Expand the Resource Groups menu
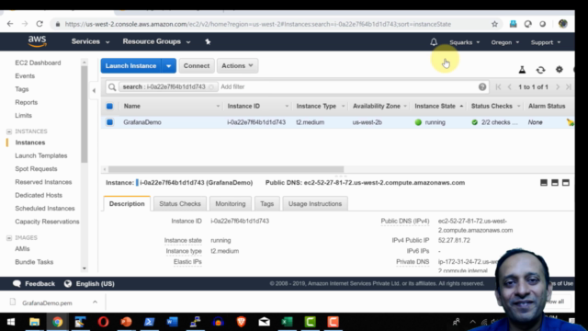 156,41
